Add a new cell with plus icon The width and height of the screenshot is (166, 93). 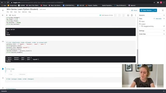3,15
